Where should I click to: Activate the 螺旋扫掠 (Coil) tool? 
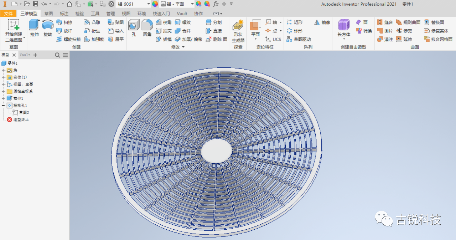coord(68,39)
